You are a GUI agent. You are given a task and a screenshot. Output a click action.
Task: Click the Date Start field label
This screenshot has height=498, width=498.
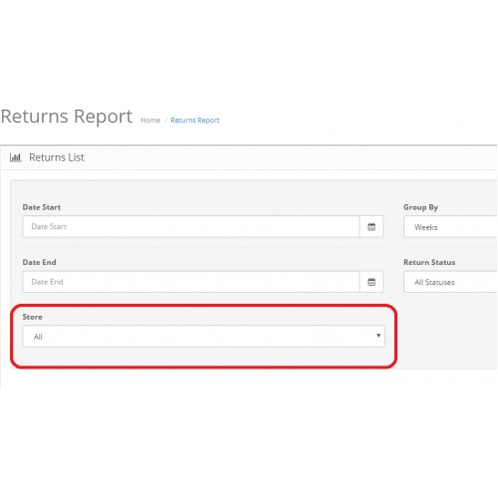[42, 207]
